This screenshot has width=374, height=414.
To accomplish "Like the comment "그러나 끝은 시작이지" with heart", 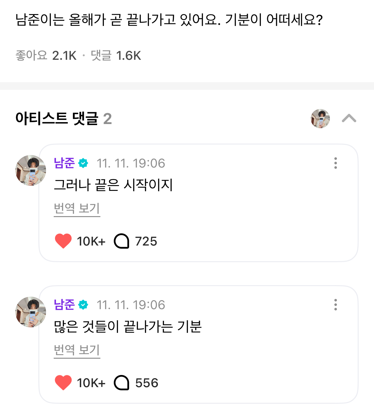I will click(63, 241).
